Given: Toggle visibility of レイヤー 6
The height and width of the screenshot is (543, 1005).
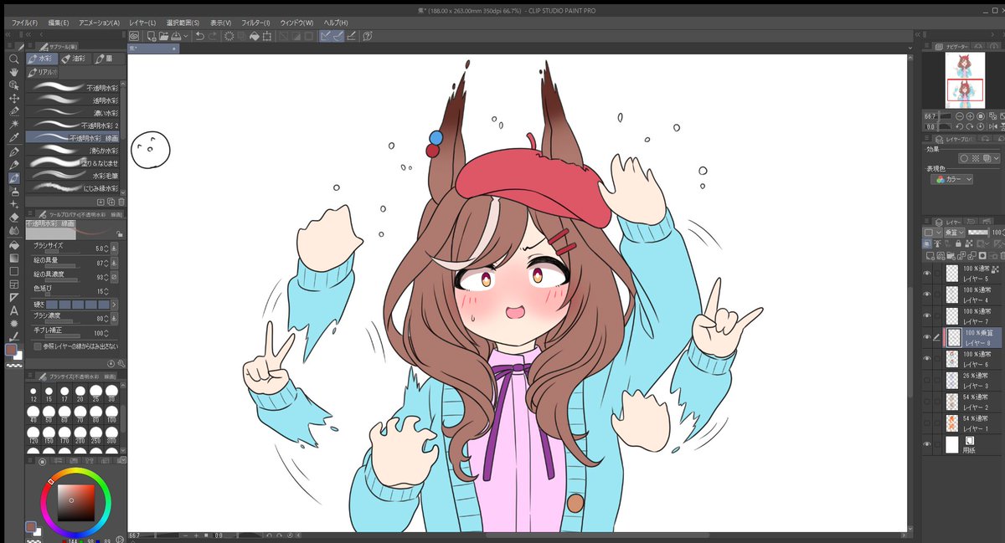Looking at the screenshot, I should coord(927,359).
